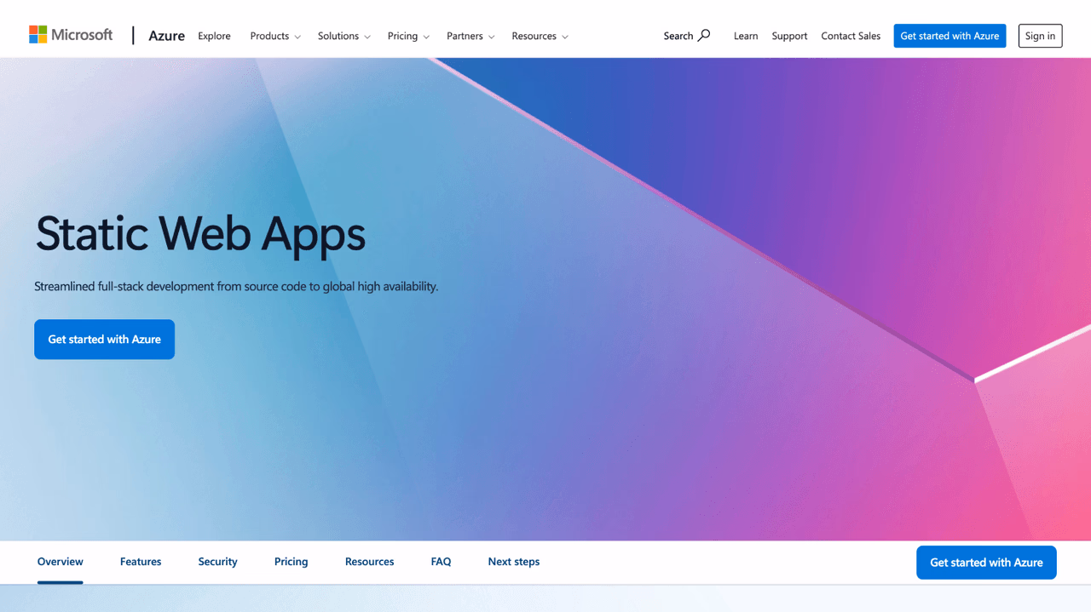1091x612 pixels.
Task: Expand the Products dropdown menu
Action: click(275, 36)
